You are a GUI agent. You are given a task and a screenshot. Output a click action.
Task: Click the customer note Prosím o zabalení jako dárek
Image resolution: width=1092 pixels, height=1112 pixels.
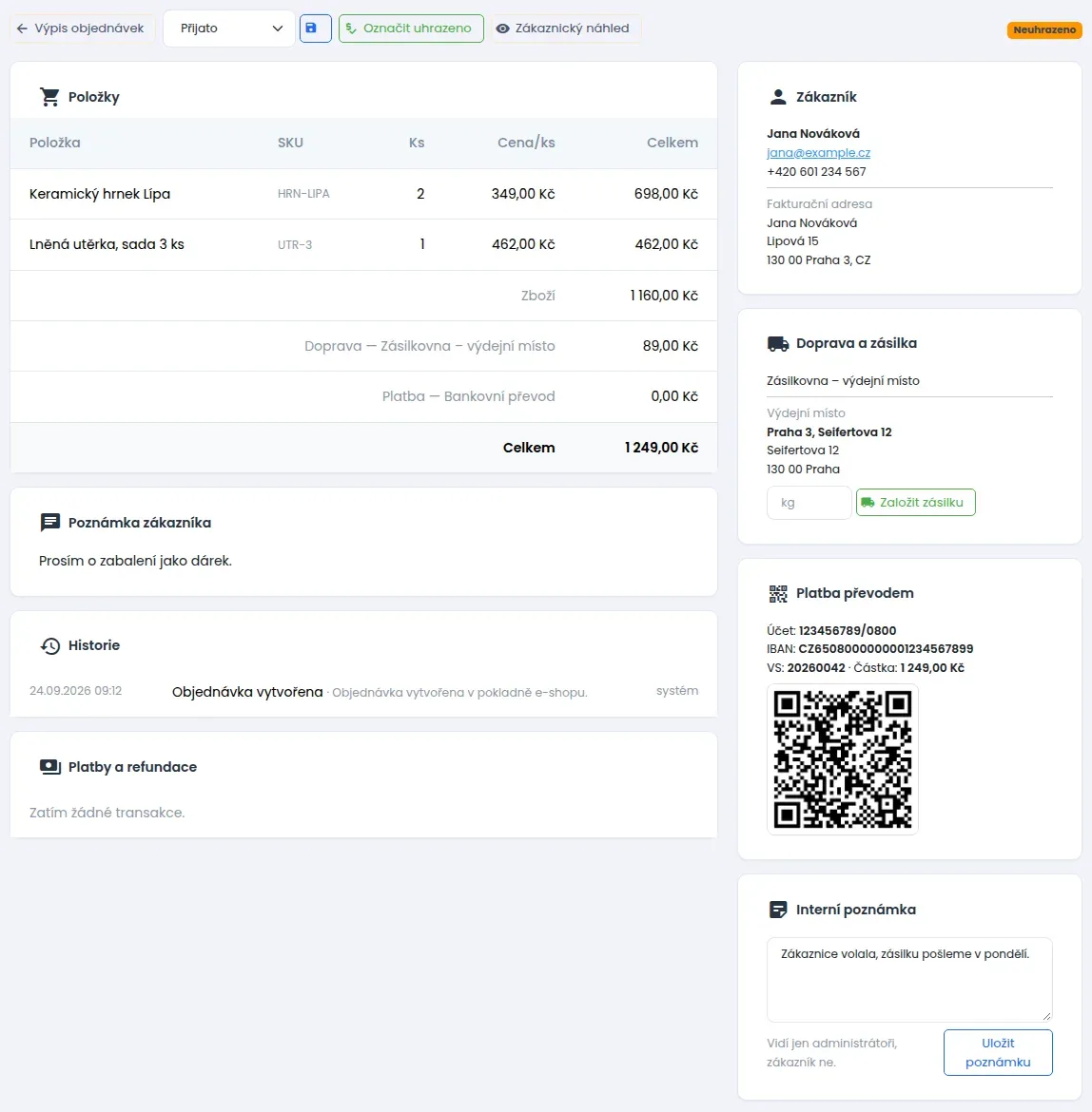pyautogui.click(x=135, y=561)
